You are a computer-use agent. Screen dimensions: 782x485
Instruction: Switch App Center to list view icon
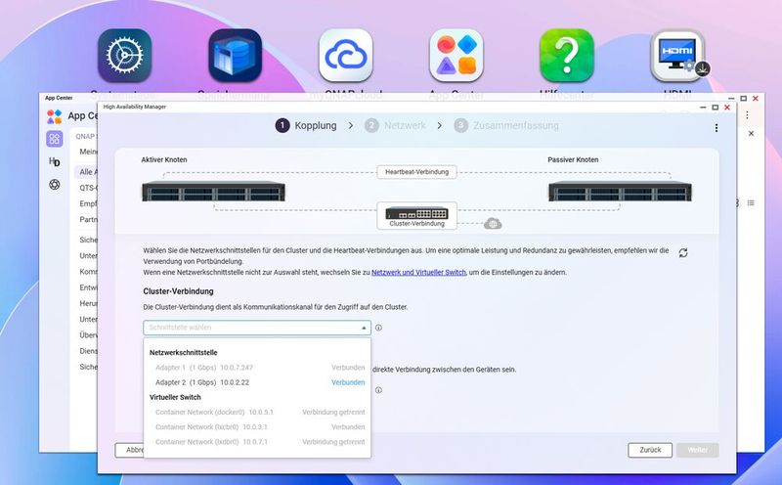(751, 203)
